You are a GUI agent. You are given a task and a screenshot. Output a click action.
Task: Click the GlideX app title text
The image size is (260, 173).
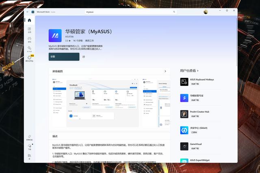(x=199, y=128)
